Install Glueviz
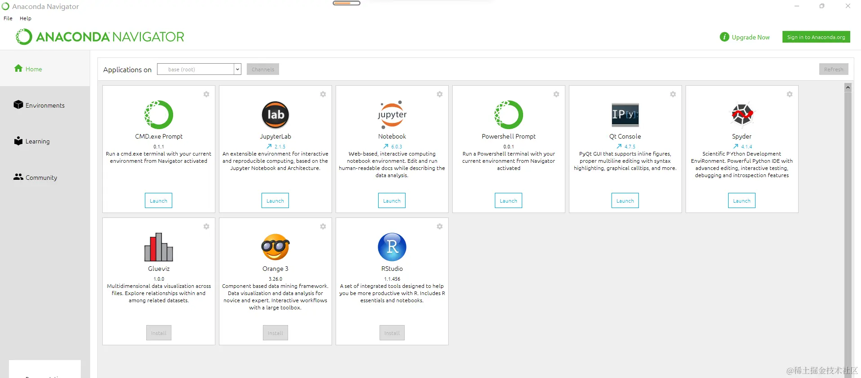The height and width of the screenshot is (378, 861). click(158, 333)
